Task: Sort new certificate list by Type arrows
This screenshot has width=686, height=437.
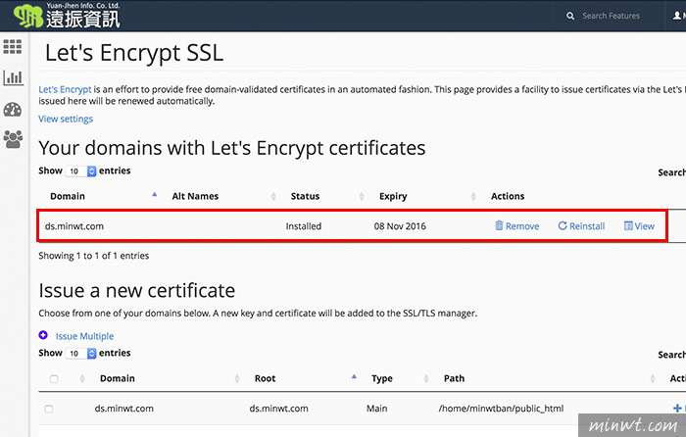Action: [426, 378]
